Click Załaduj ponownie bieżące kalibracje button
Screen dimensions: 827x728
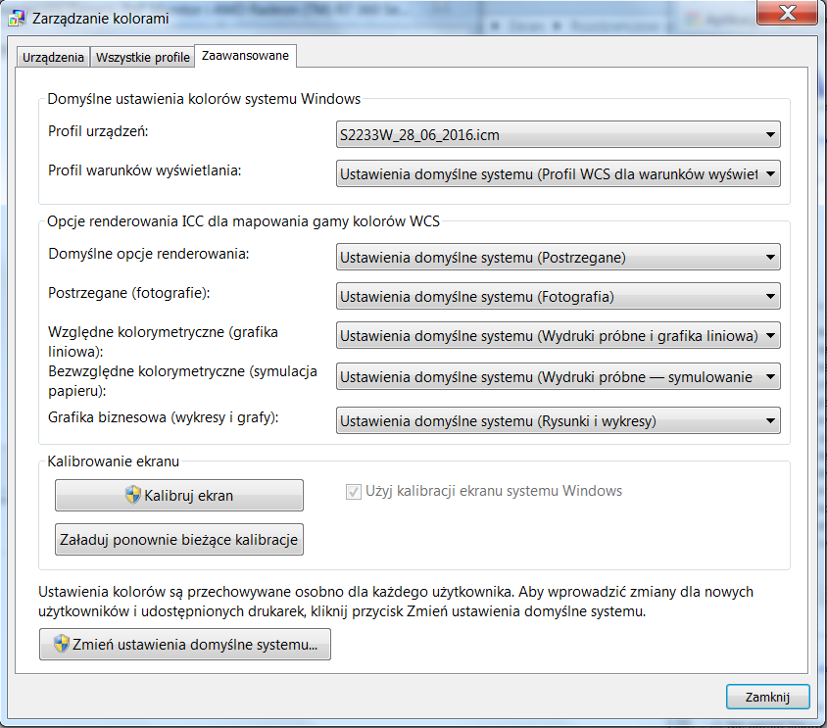179,539
